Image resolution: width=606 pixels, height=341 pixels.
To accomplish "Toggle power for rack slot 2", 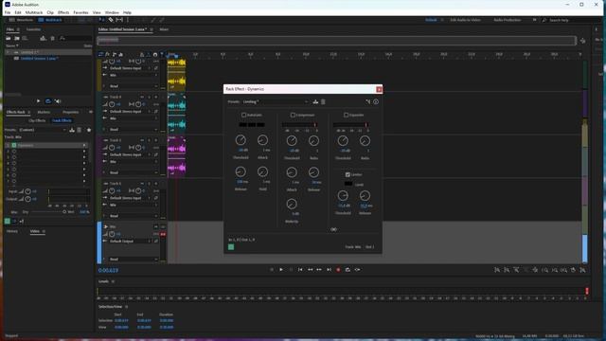I will pyautogui.click(x=14, y=152).
